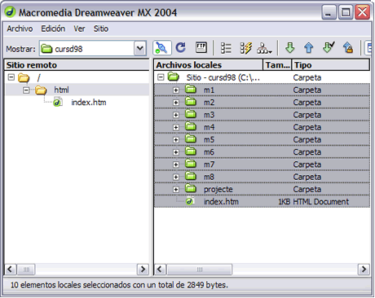Click the Check Out files icon
The image size is (375, 298).
pyautogui.click(x=329, y=47)
